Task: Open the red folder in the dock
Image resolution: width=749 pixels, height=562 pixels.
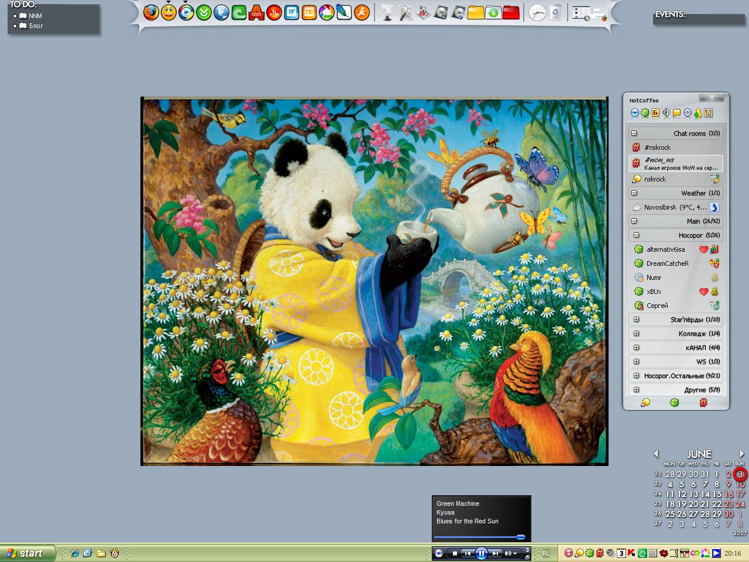Action: coord(511,12)
